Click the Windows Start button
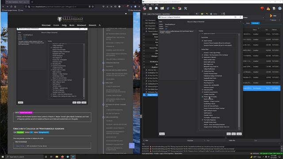The width and height of the screenshot is (283, 159). pyautogui.click(x=3, y=157)
